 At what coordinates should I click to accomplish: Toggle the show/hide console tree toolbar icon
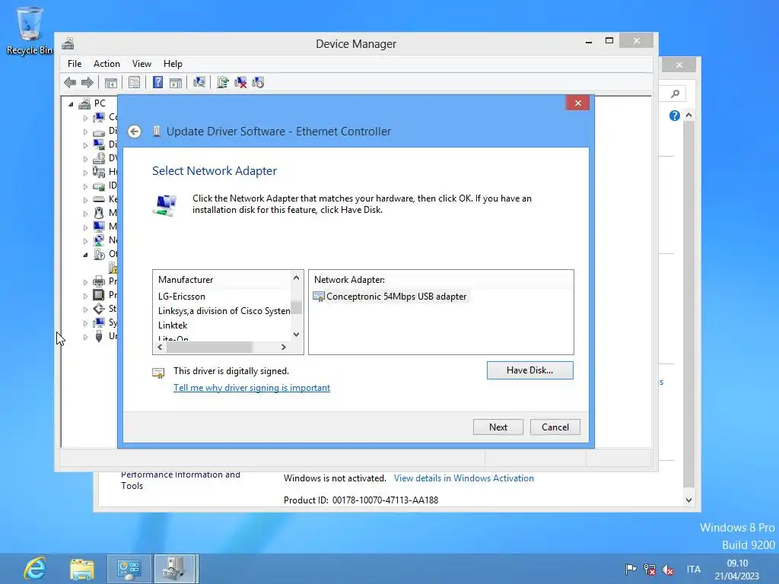(x=111, y=82)
